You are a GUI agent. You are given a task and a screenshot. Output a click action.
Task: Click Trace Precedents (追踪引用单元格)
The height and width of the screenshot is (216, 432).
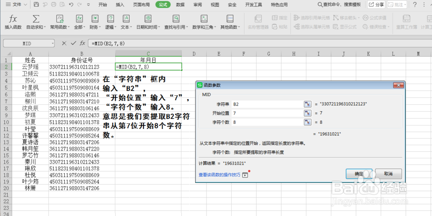tap(312, 18)
